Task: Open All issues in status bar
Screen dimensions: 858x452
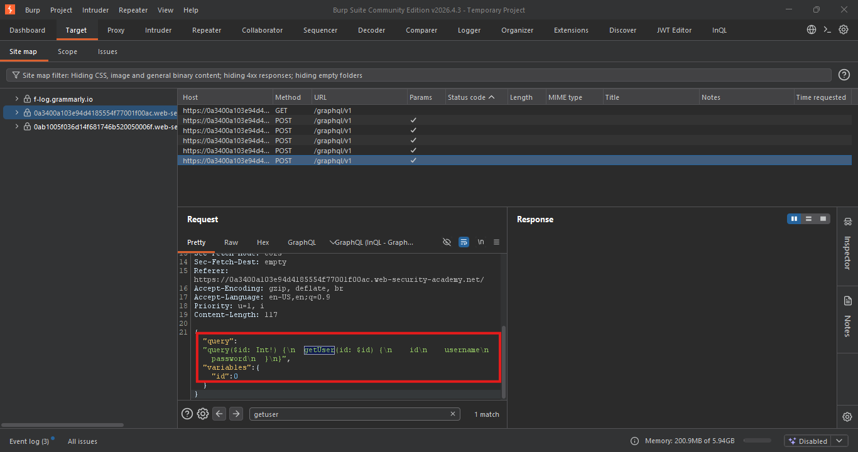Action: click(x=82, y=441)
